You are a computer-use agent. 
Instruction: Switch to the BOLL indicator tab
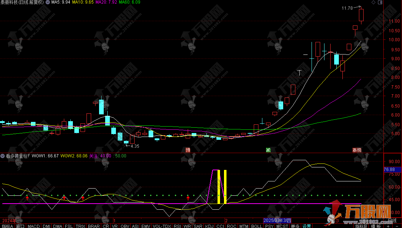(x=257, y=226)
